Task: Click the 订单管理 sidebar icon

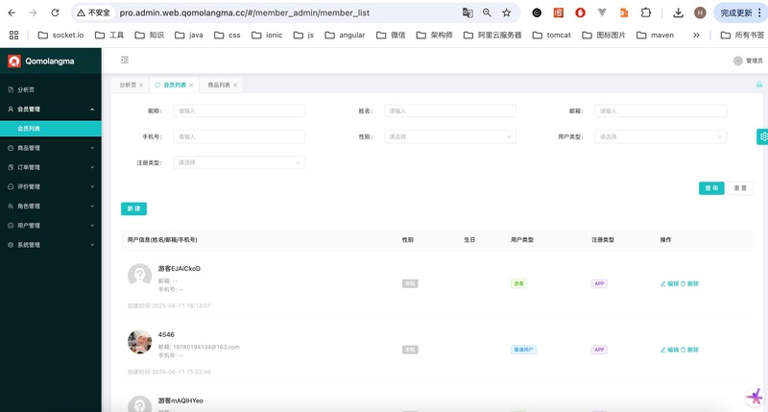Action: tap(11, 167)
